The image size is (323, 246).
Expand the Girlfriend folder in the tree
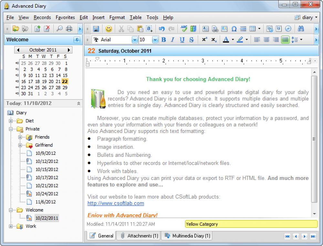pyautogui.click(x=20, y=145)
